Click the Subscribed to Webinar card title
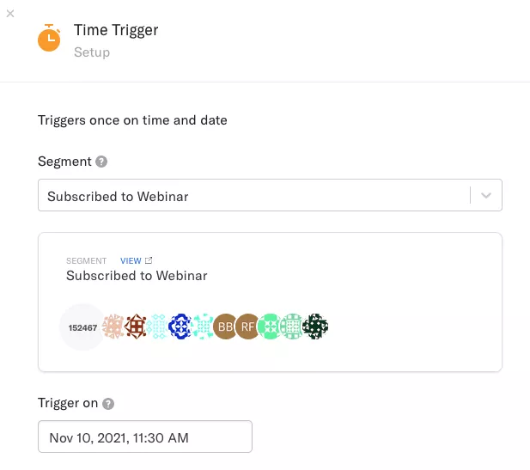530x470 pixels. (137, 276)
